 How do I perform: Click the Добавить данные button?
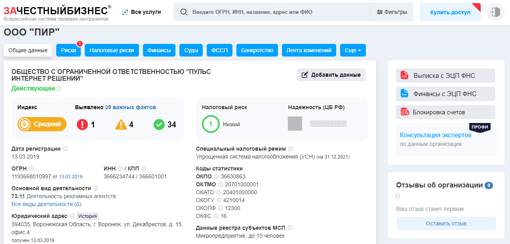click(x=331, y=75)
